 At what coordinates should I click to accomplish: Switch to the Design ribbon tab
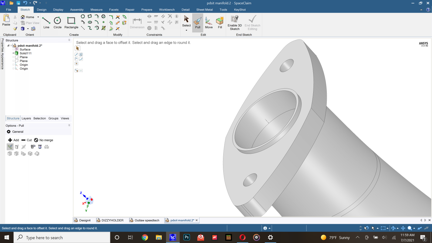(42, 10)
